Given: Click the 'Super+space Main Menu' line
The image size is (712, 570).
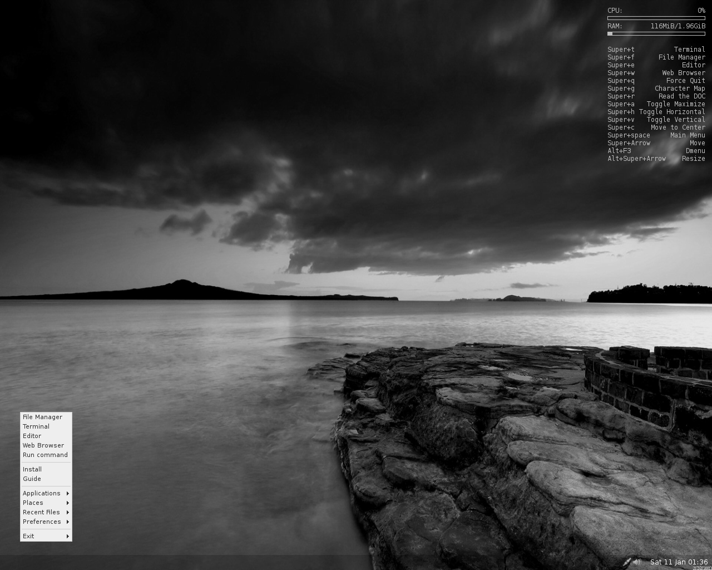Looking at the screenshot, I should (656, 135).
